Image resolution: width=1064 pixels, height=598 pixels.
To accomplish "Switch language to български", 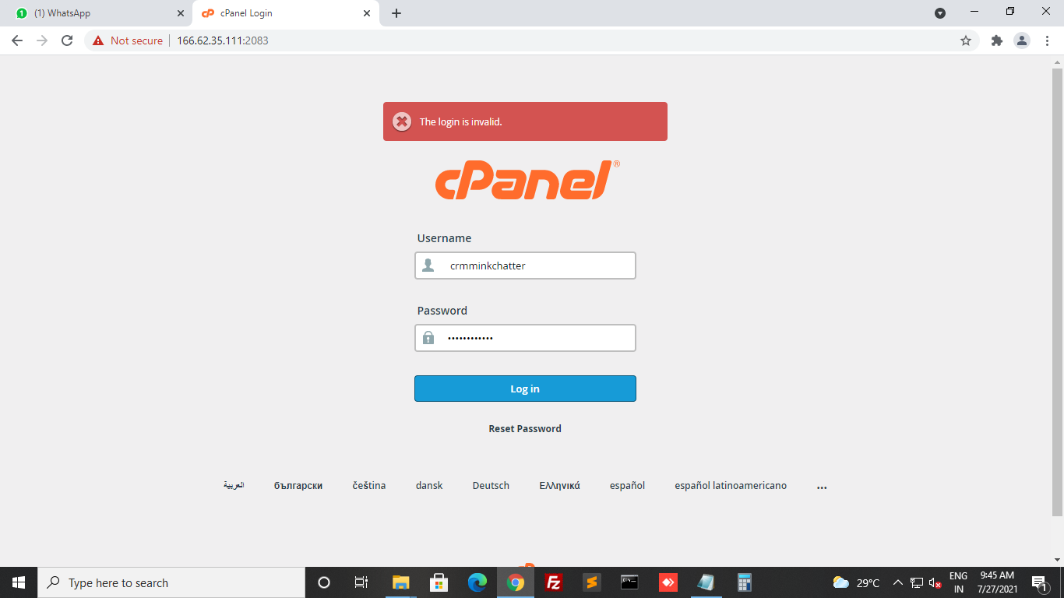I will coord(298,485).
